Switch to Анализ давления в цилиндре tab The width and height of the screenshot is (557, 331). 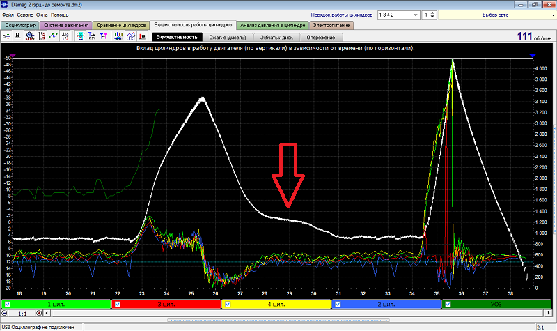[272, 25]
